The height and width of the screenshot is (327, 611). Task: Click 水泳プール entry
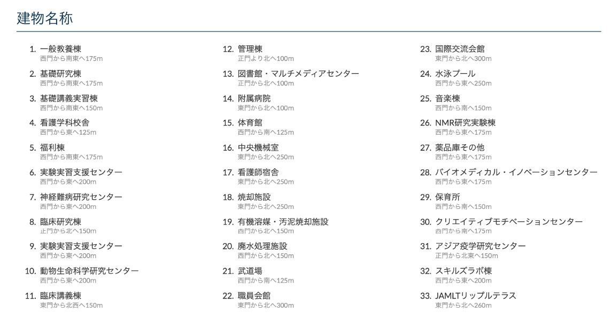click(455, 74)
